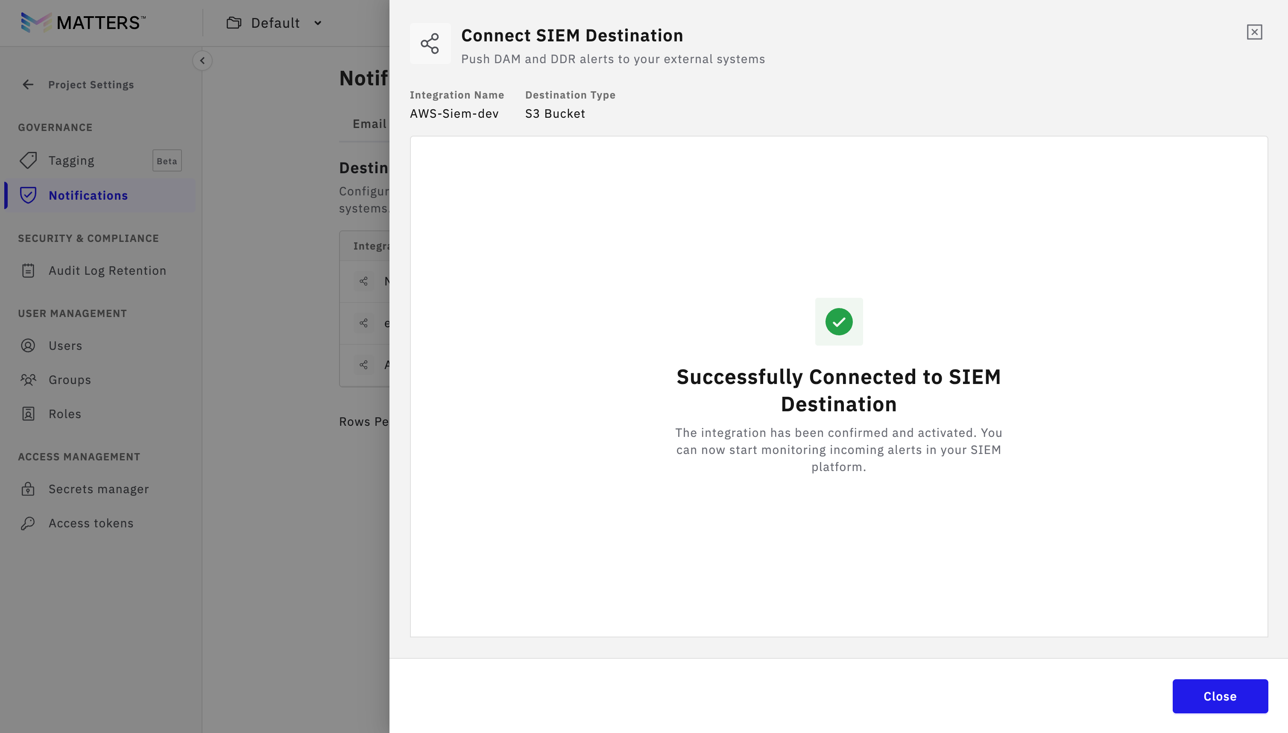Screen dimensions: 1288x733
Task: Dismiss dialog with X close icon
Action: tap(1254, 32)
